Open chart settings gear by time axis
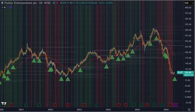This screenshot has height=112, width=195. [189, 109]
